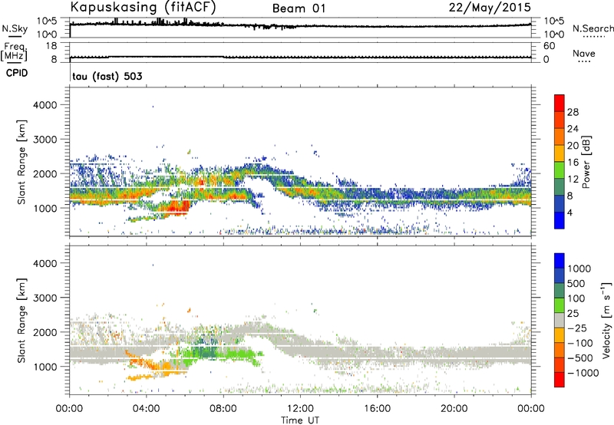
Task: Pick the light green segment of power colorbar
Action: pos(560,170)
